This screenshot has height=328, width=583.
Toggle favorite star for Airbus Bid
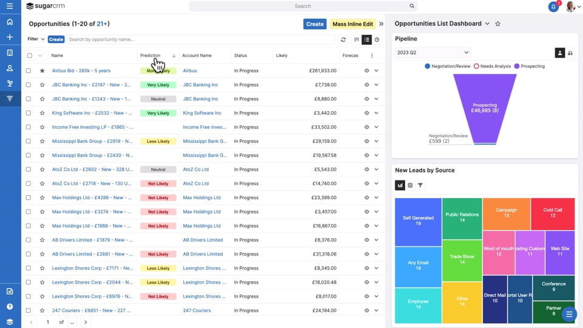42,70
